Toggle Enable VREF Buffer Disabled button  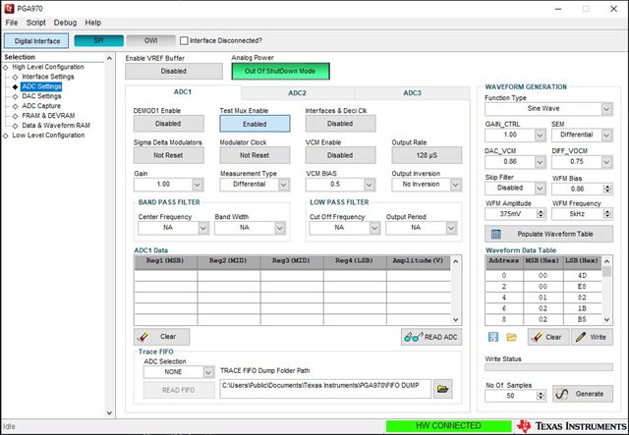coord(174,71)
